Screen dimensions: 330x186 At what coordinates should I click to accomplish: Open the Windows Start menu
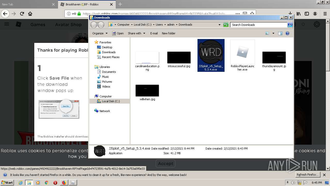[x=7, y=183]
